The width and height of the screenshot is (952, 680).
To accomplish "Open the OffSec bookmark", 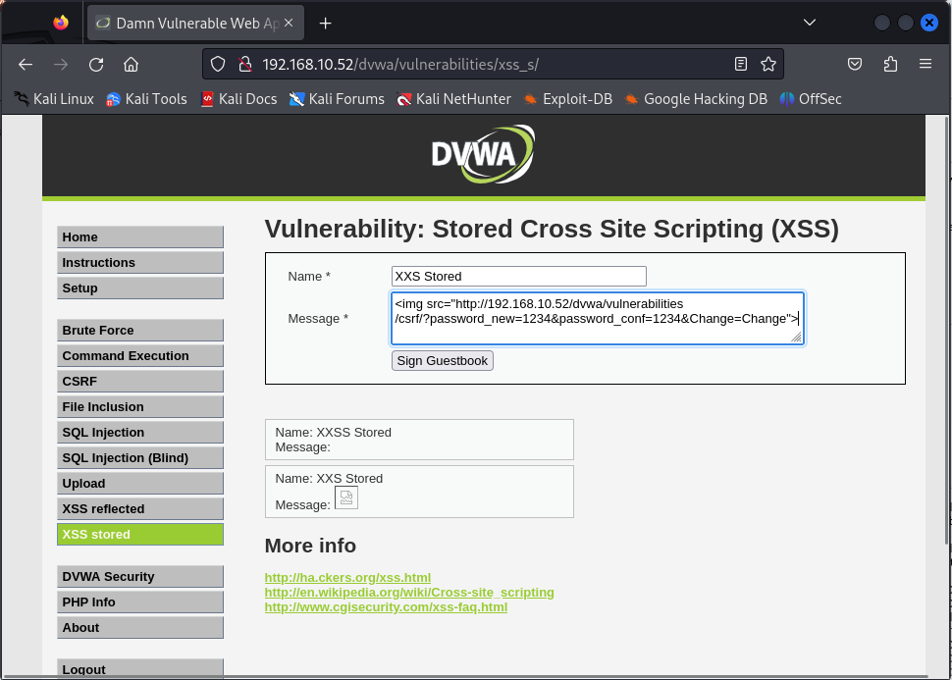I will click(811, 99).
